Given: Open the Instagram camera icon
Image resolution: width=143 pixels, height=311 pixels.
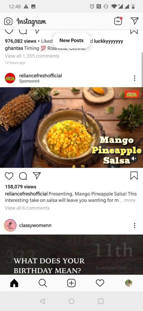Looking at the screenshot, I should pos(8,21).
